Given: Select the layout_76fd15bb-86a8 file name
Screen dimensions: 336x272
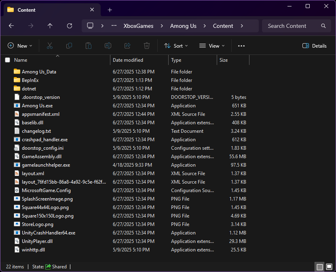Looking at the screenshot, I should point(64,182).
